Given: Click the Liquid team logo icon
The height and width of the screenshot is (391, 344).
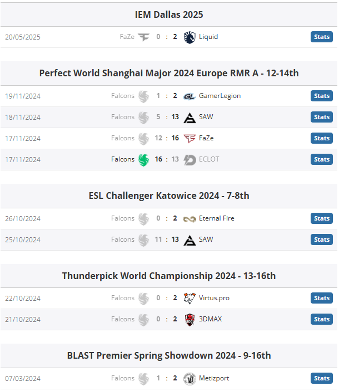Looking at the screenshot, I should pos(190,37).
